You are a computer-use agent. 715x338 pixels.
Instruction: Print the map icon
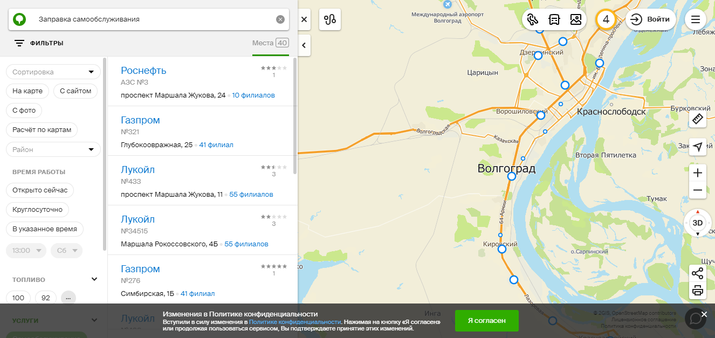[x=698, y=291]
